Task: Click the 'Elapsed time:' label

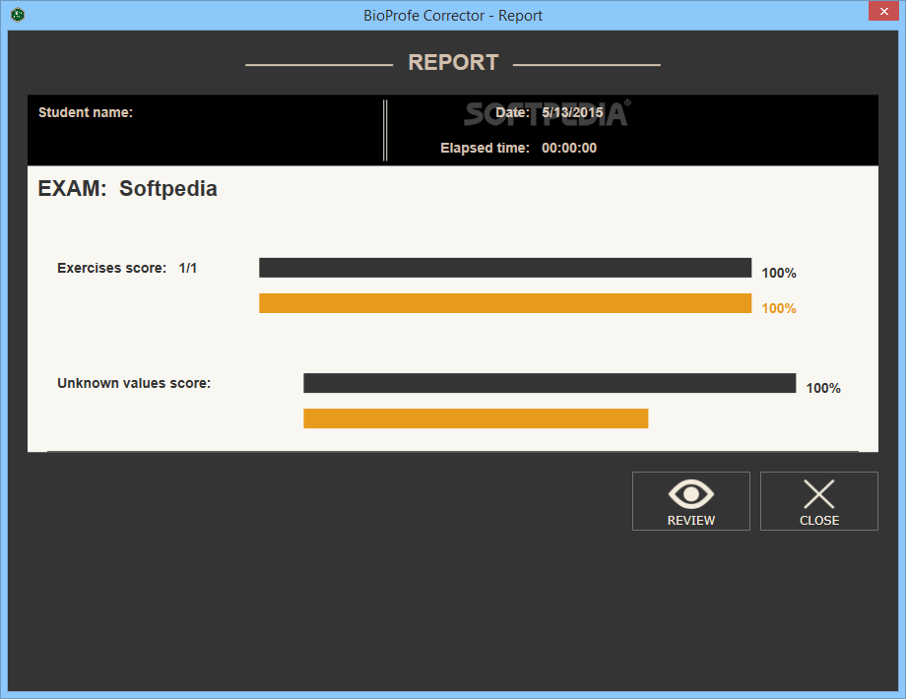Action: coord(485,148)
